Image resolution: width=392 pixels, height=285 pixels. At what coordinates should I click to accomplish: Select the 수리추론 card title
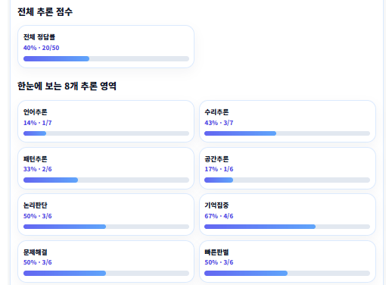click(x=216, y=112)
